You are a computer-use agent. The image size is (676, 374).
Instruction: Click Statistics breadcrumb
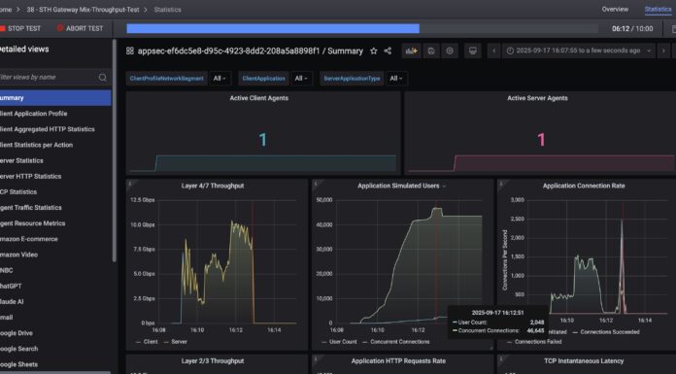(x=167, y=10)
